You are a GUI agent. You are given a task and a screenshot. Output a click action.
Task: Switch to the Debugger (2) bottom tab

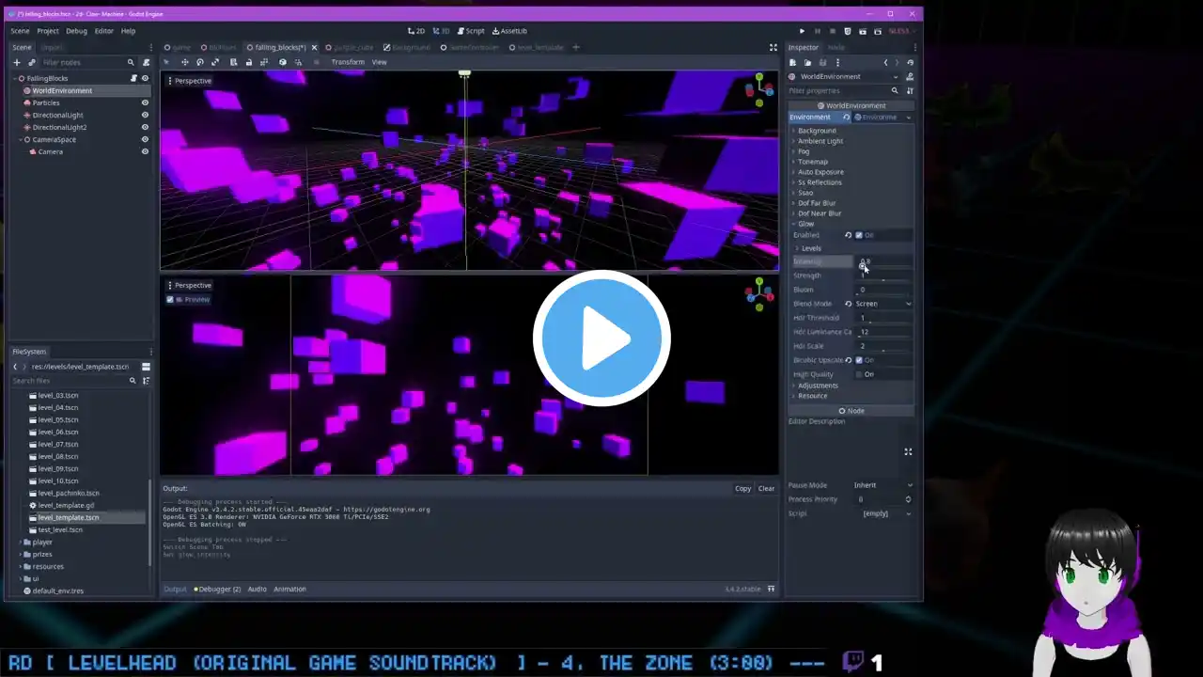[217, 590]
